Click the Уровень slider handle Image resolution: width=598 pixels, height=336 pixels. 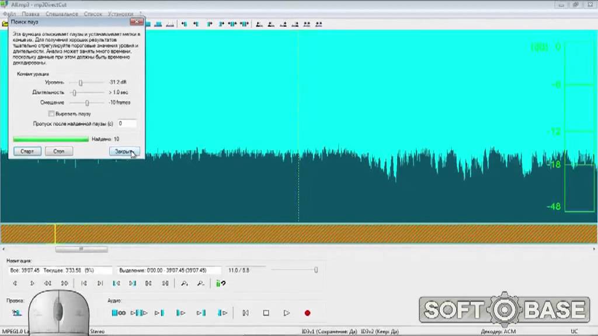pyautogui.click(x=81, y=83)
